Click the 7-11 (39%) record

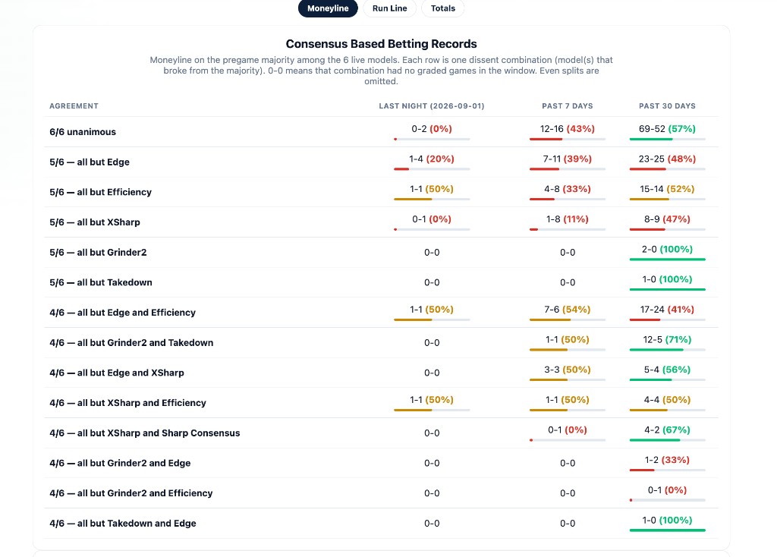[568, 159]
